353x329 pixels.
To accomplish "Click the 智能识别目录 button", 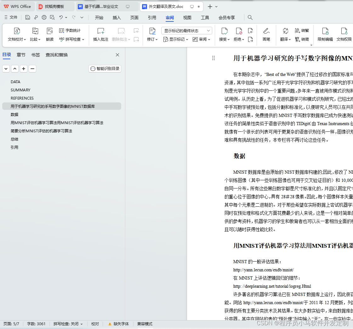I will pos(105,68).
